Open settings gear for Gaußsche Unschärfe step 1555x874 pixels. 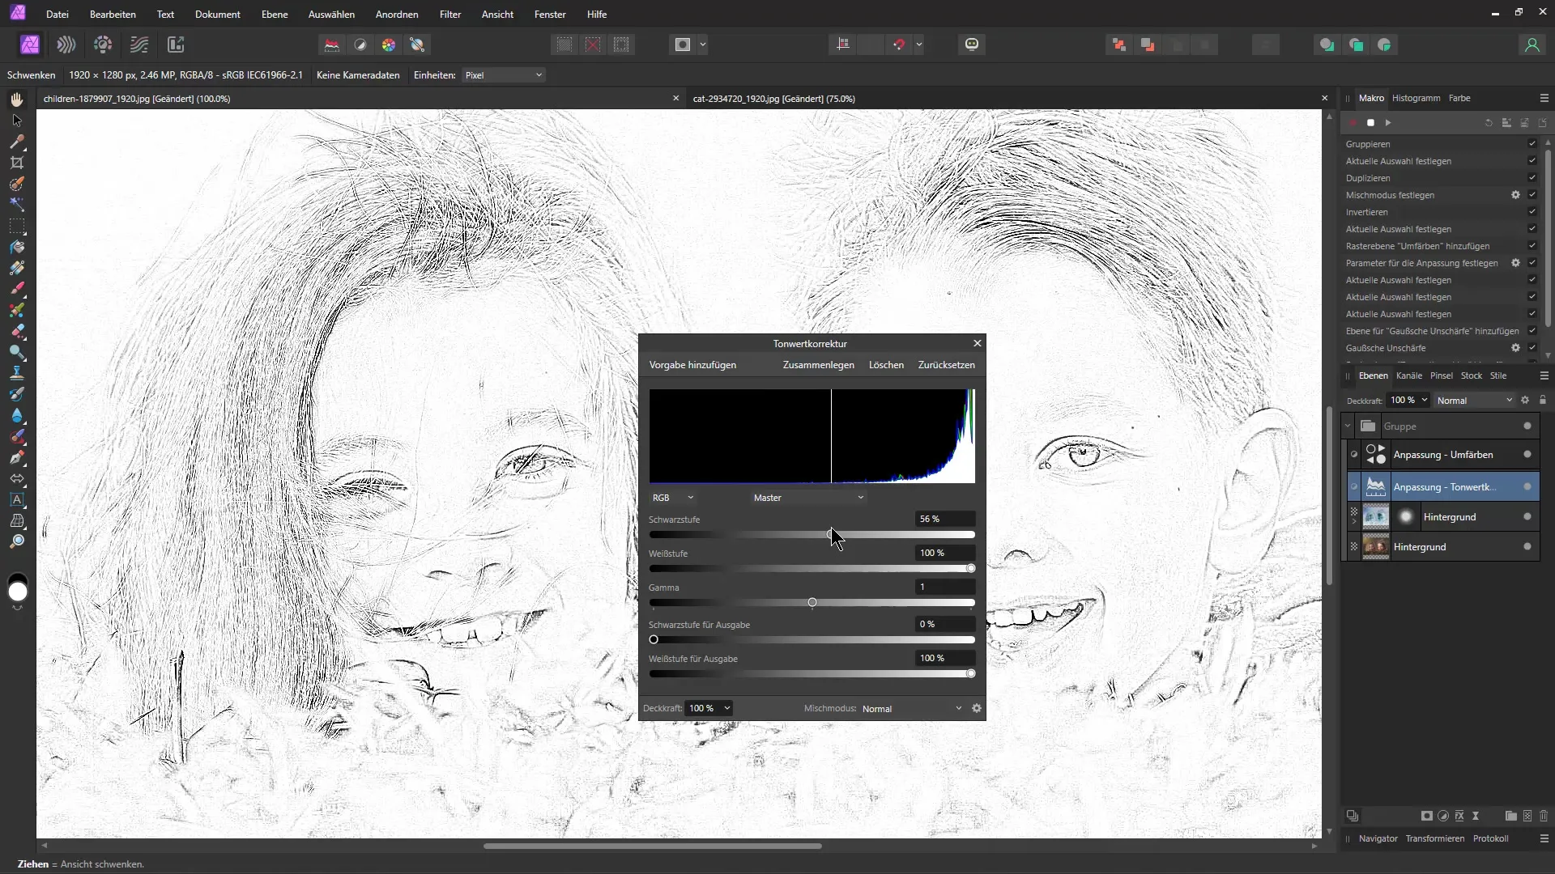[1515, 348]
